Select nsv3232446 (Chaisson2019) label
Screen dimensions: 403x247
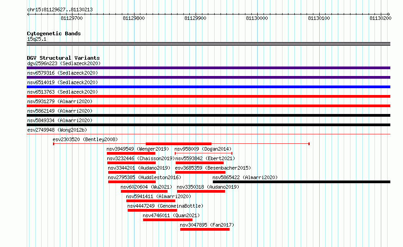(141, 158)
